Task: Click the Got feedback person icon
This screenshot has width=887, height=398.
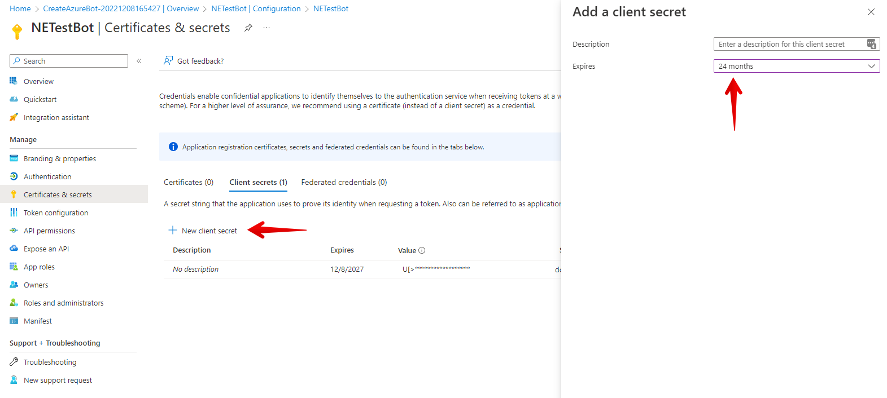Action: coord(168,60)
